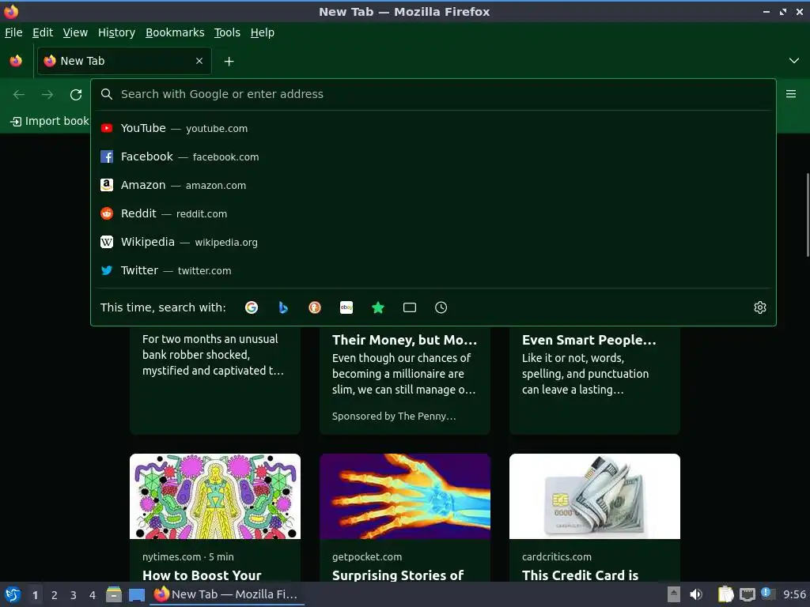Switch to workspace 3
Image resolution: width=810 pixels, height=607 pixels.
pos(74,595)
